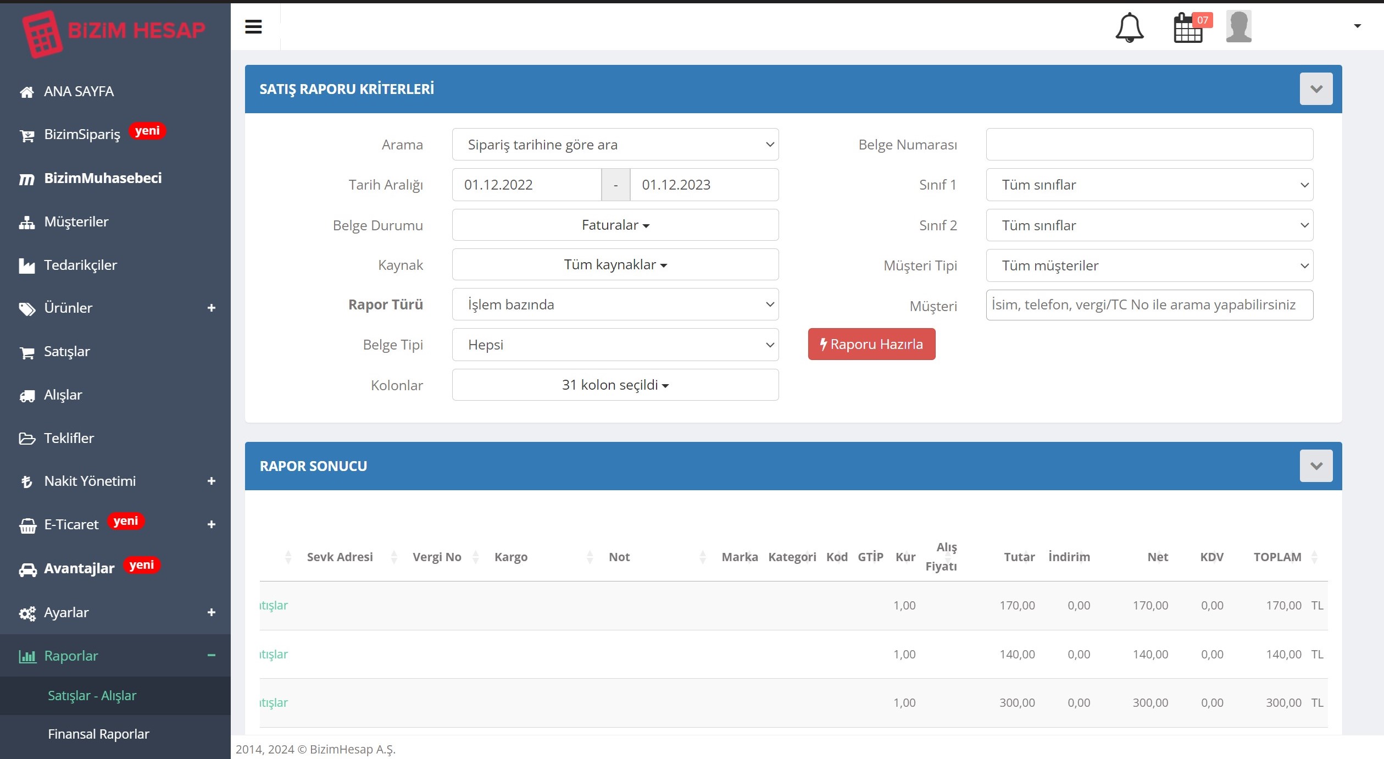Click the Raporu Hazırla button
Image resolution: width=1384 pixels, height=759 pixels.
click(x=871, y=344)
